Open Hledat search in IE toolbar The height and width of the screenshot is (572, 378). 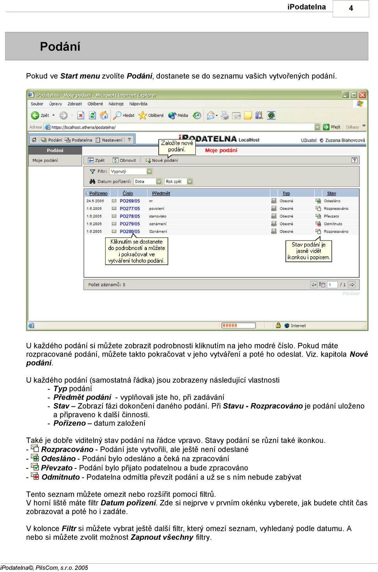124,115
